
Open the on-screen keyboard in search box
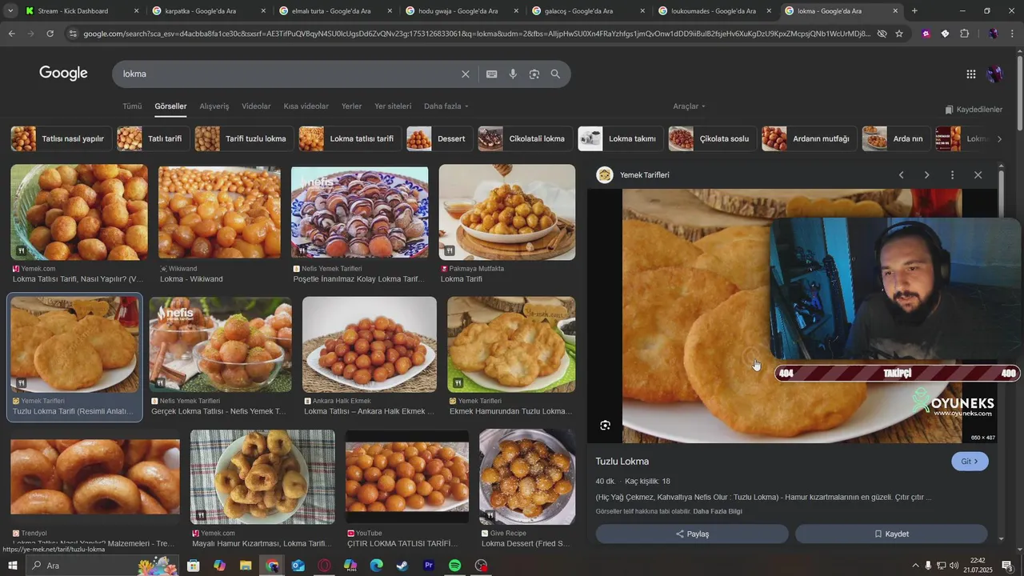[x=492, y=74]
